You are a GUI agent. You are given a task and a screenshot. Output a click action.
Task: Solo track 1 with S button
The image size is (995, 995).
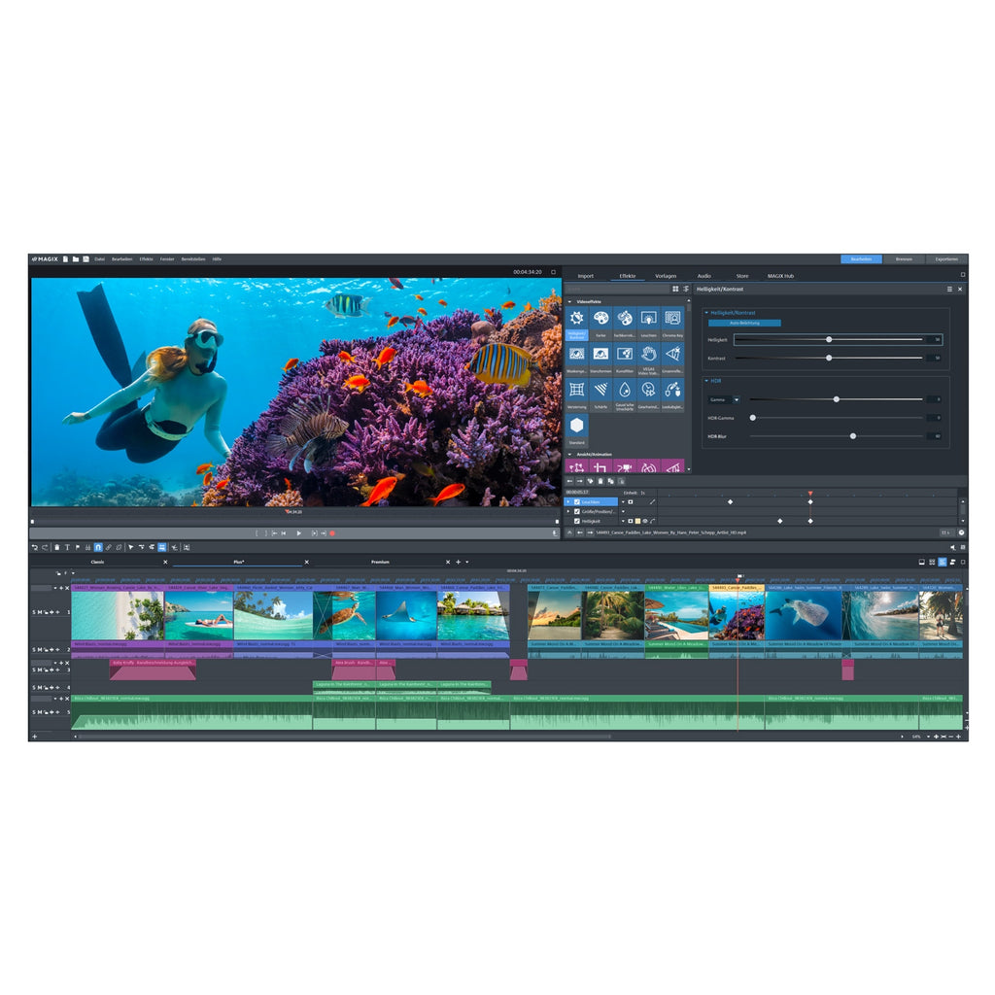(34, 612)
